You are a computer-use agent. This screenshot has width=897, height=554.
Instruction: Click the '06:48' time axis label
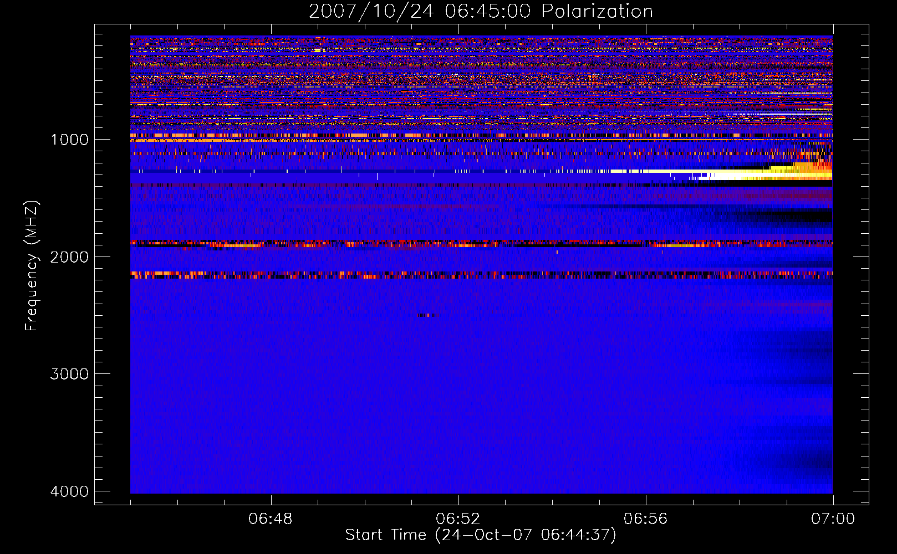pos(271,519)
